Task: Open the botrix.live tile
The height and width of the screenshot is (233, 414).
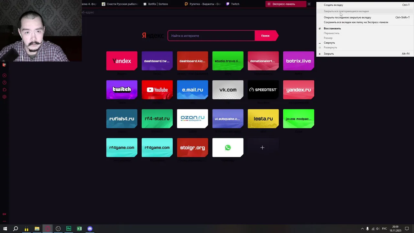Action: pos(299,61)
